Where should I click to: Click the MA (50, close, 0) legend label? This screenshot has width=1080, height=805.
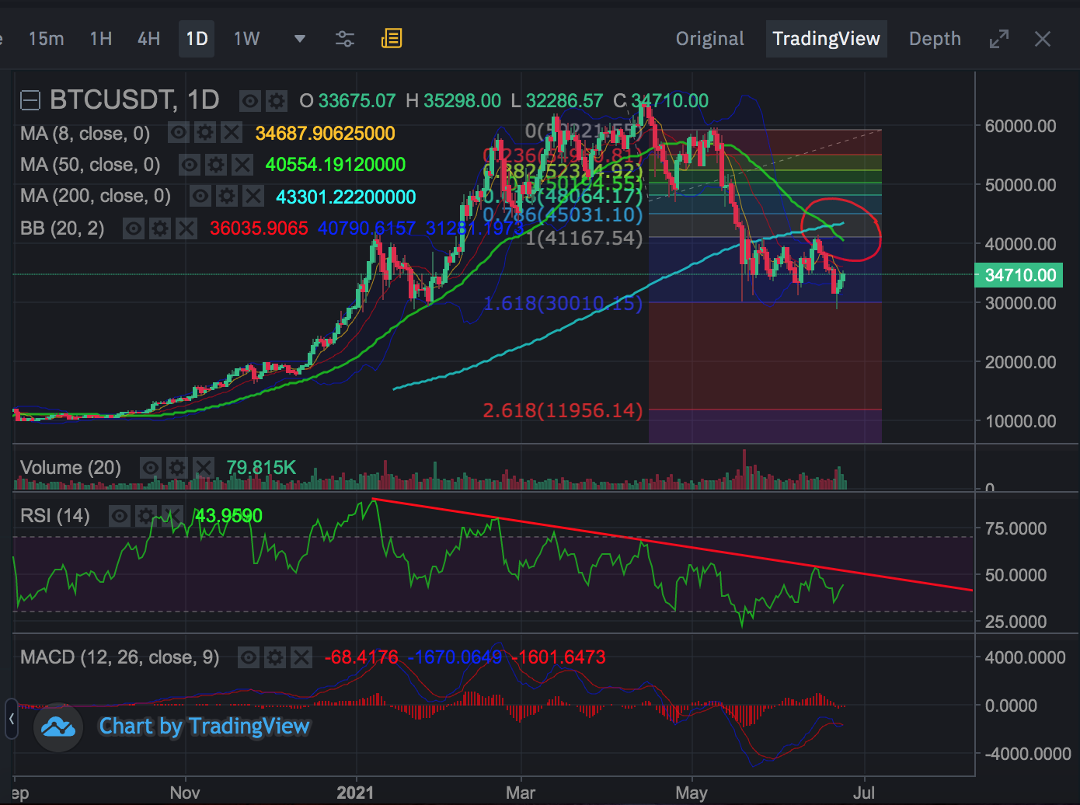coord(90,165)
